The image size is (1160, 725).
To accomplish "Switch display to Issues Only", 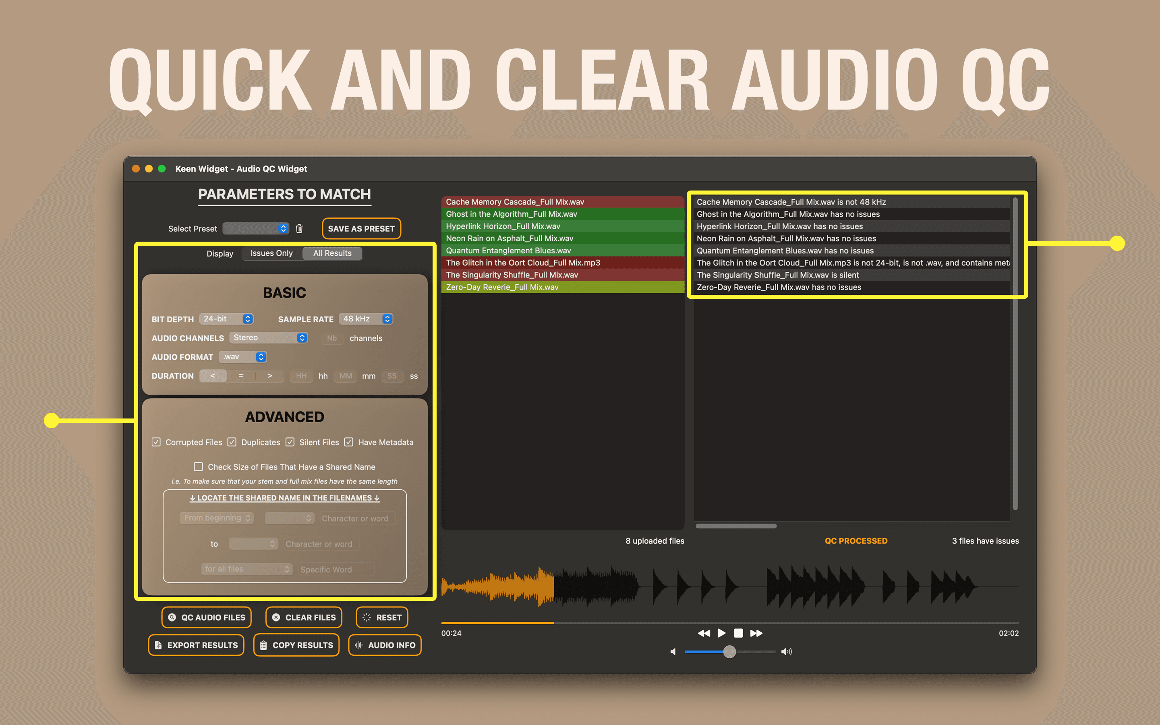I will [x=271, y=253].
